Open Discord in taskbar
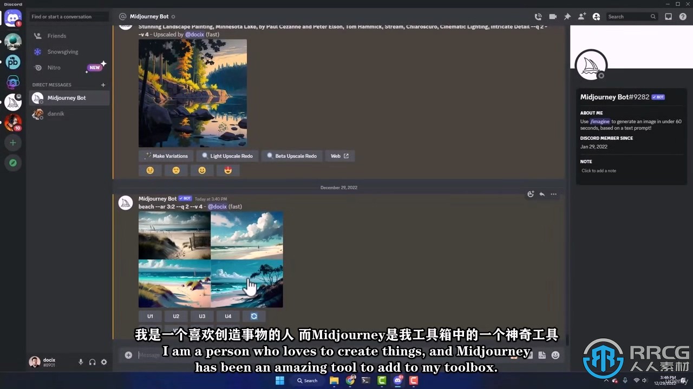Viewport: 693px width, 389px height. point(398,381)
